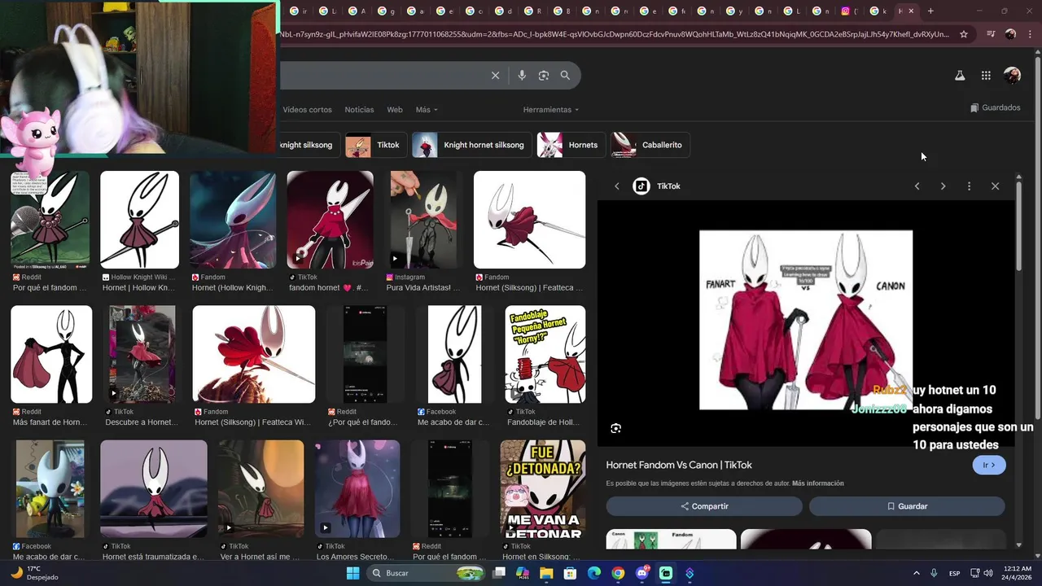Open the Google apps grid

986,76
